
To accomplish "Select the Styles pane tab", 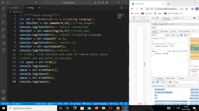I will click(x=155, y=31).
